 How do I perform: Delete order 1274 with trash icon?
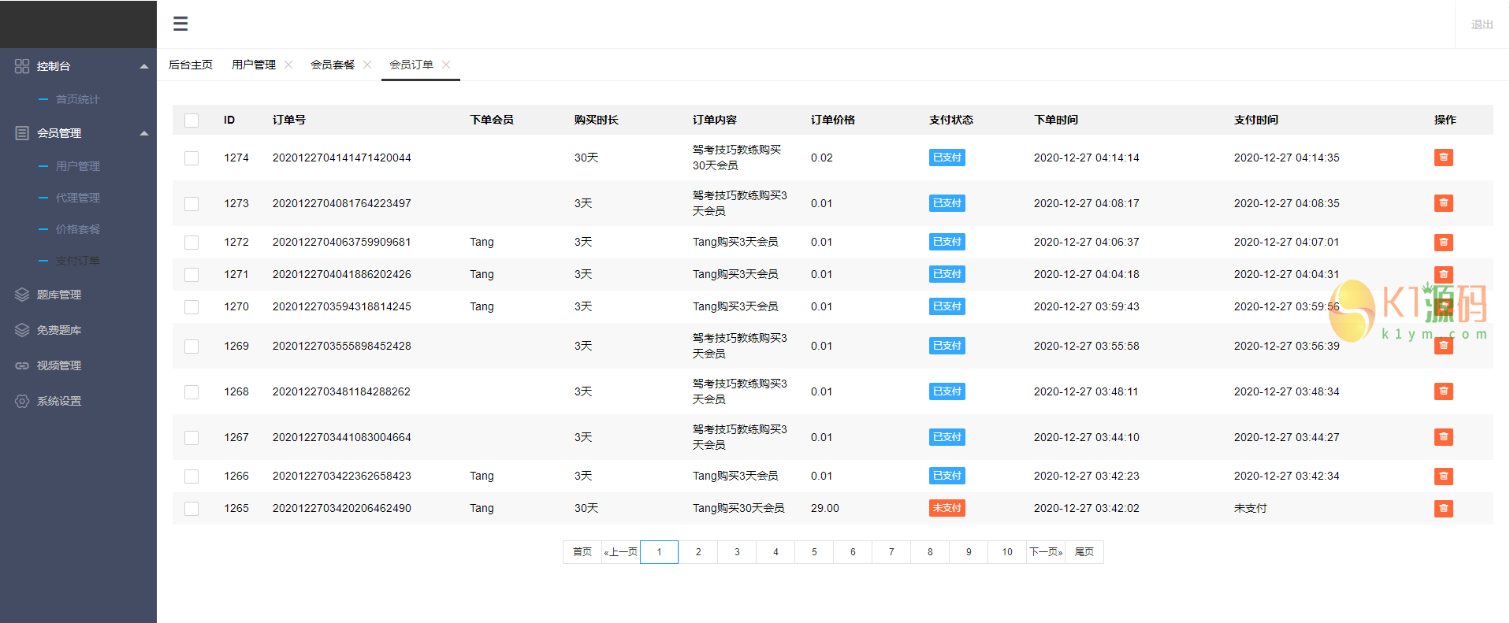(1443, 158)
